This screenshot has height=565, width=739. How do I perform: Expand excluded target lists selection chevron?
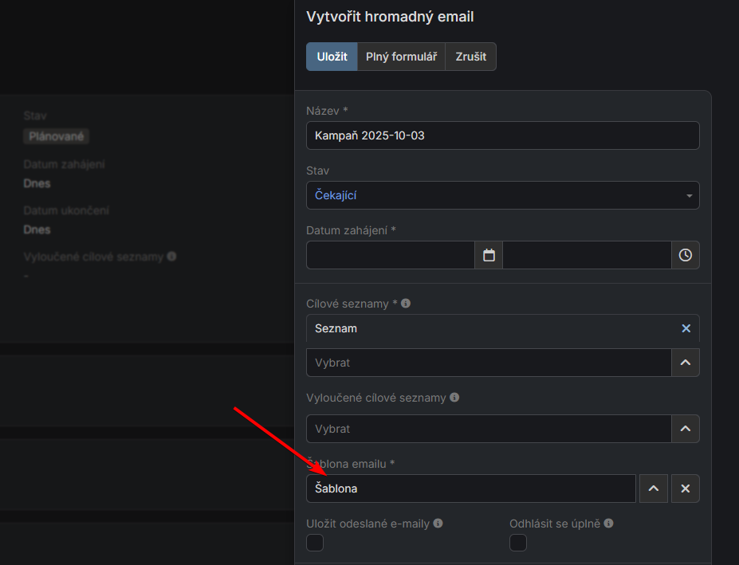coord(685,429)
